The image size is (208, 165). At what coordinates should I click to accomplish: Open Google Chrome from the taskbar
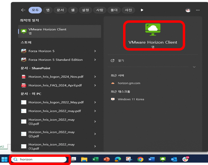coord(140,159)
